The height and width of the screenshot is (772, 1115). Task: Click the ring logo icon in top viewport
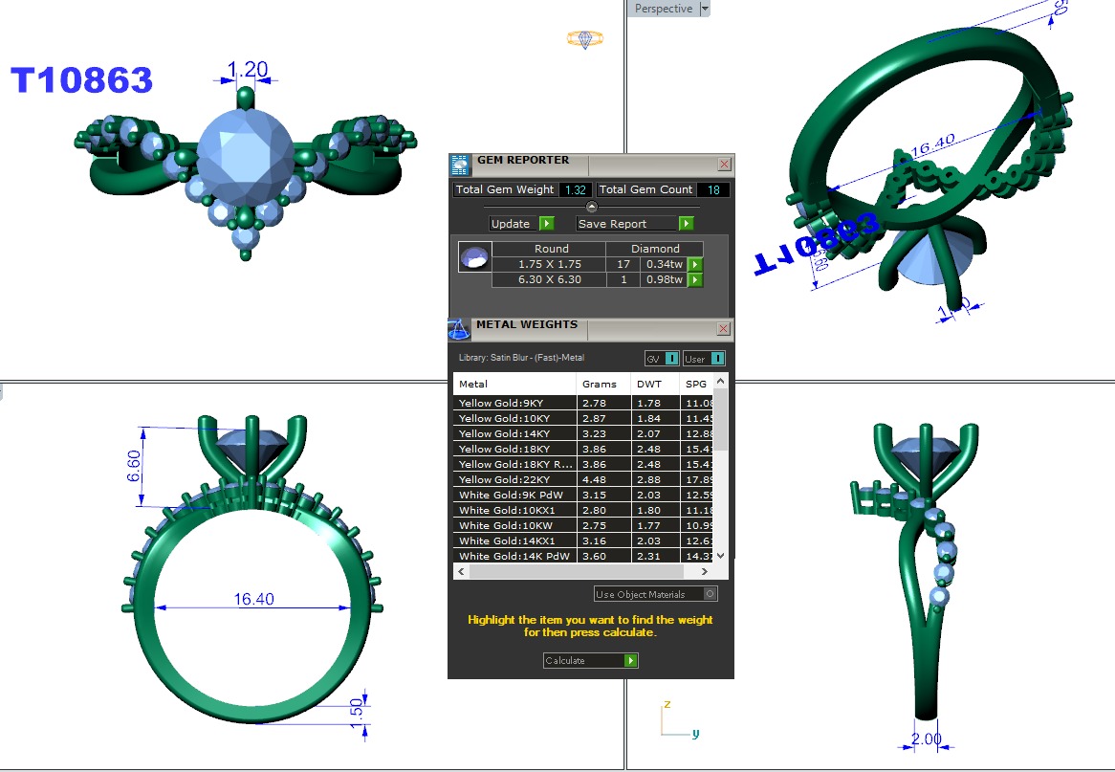coord(584,39)
